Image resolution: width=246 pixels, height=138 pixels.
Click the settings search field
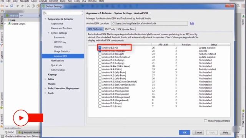point(63,13)
